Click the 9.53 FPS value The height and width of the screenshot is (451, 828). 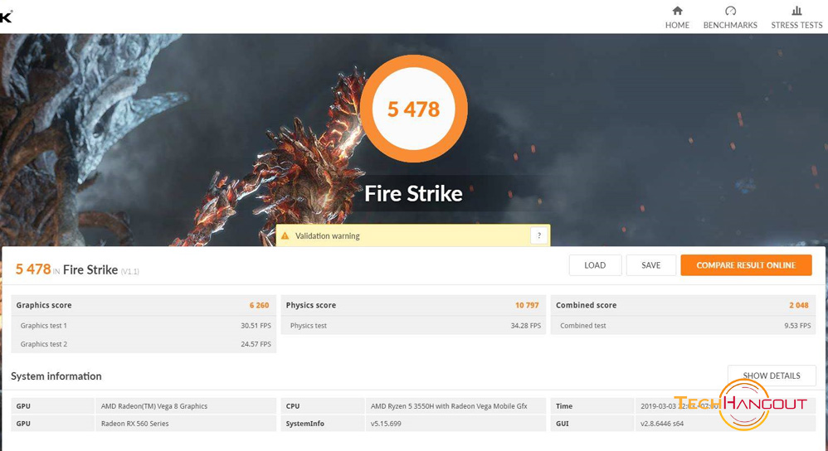pyautogui.click(x=797, y=326)
